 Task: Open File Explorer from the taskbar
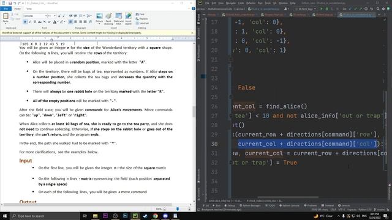click(x=96, y=216)
